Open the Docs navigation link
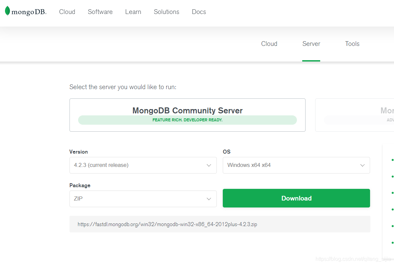 [199, 12]
